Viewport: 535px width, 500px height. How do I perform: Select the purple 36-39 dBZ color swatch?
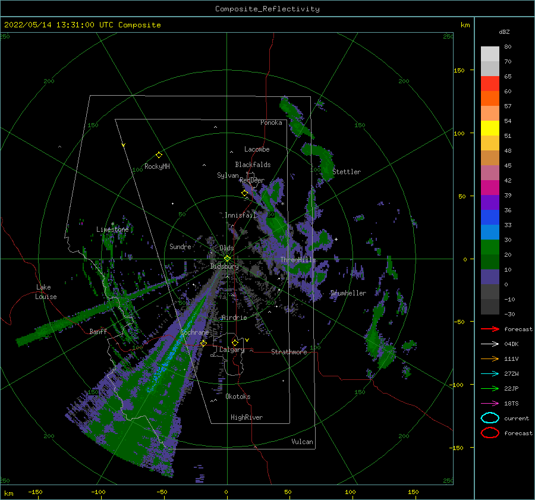point(490,203)
